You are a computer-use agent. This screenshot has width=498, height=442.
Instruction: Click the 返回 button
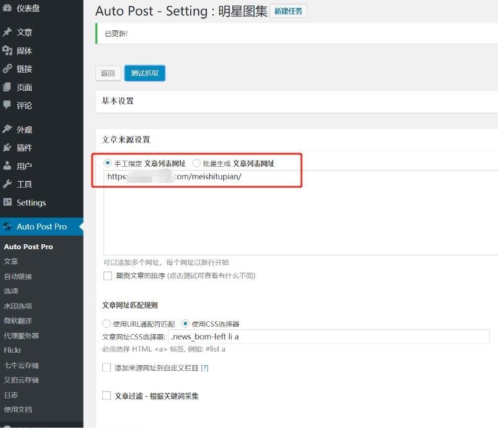[108, 73]
